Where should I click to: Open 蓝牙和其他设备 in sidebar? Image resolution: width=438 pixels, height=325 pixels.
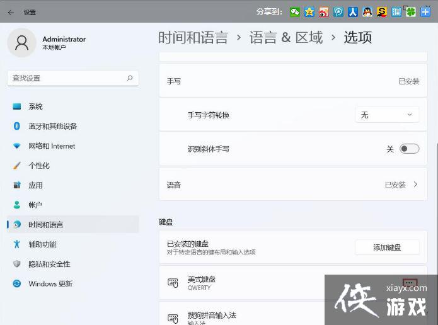tap(52, 126)
